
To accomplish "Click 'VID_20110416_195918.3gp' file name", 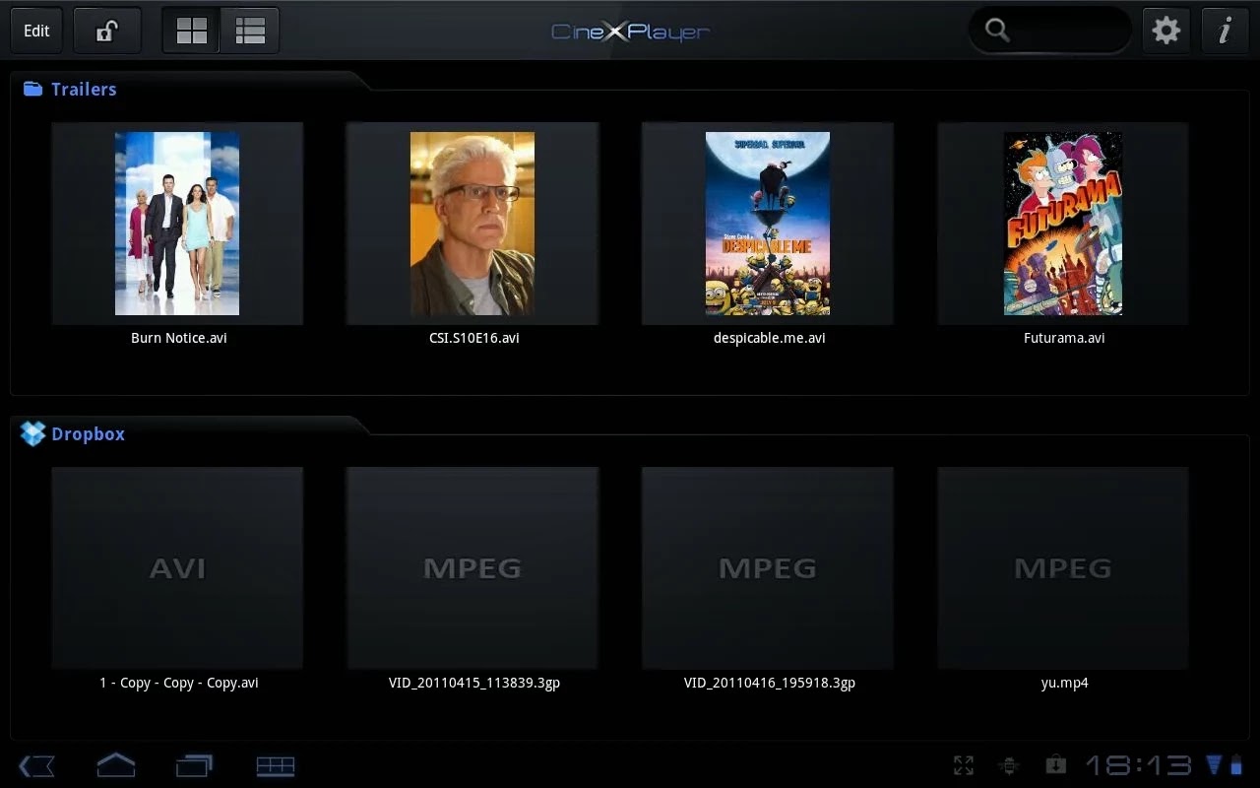I will click(x=770, y=683).
